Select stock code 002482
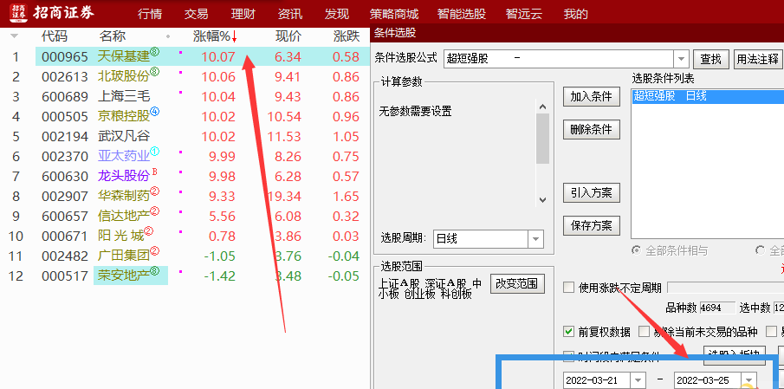 coord(65,256)
